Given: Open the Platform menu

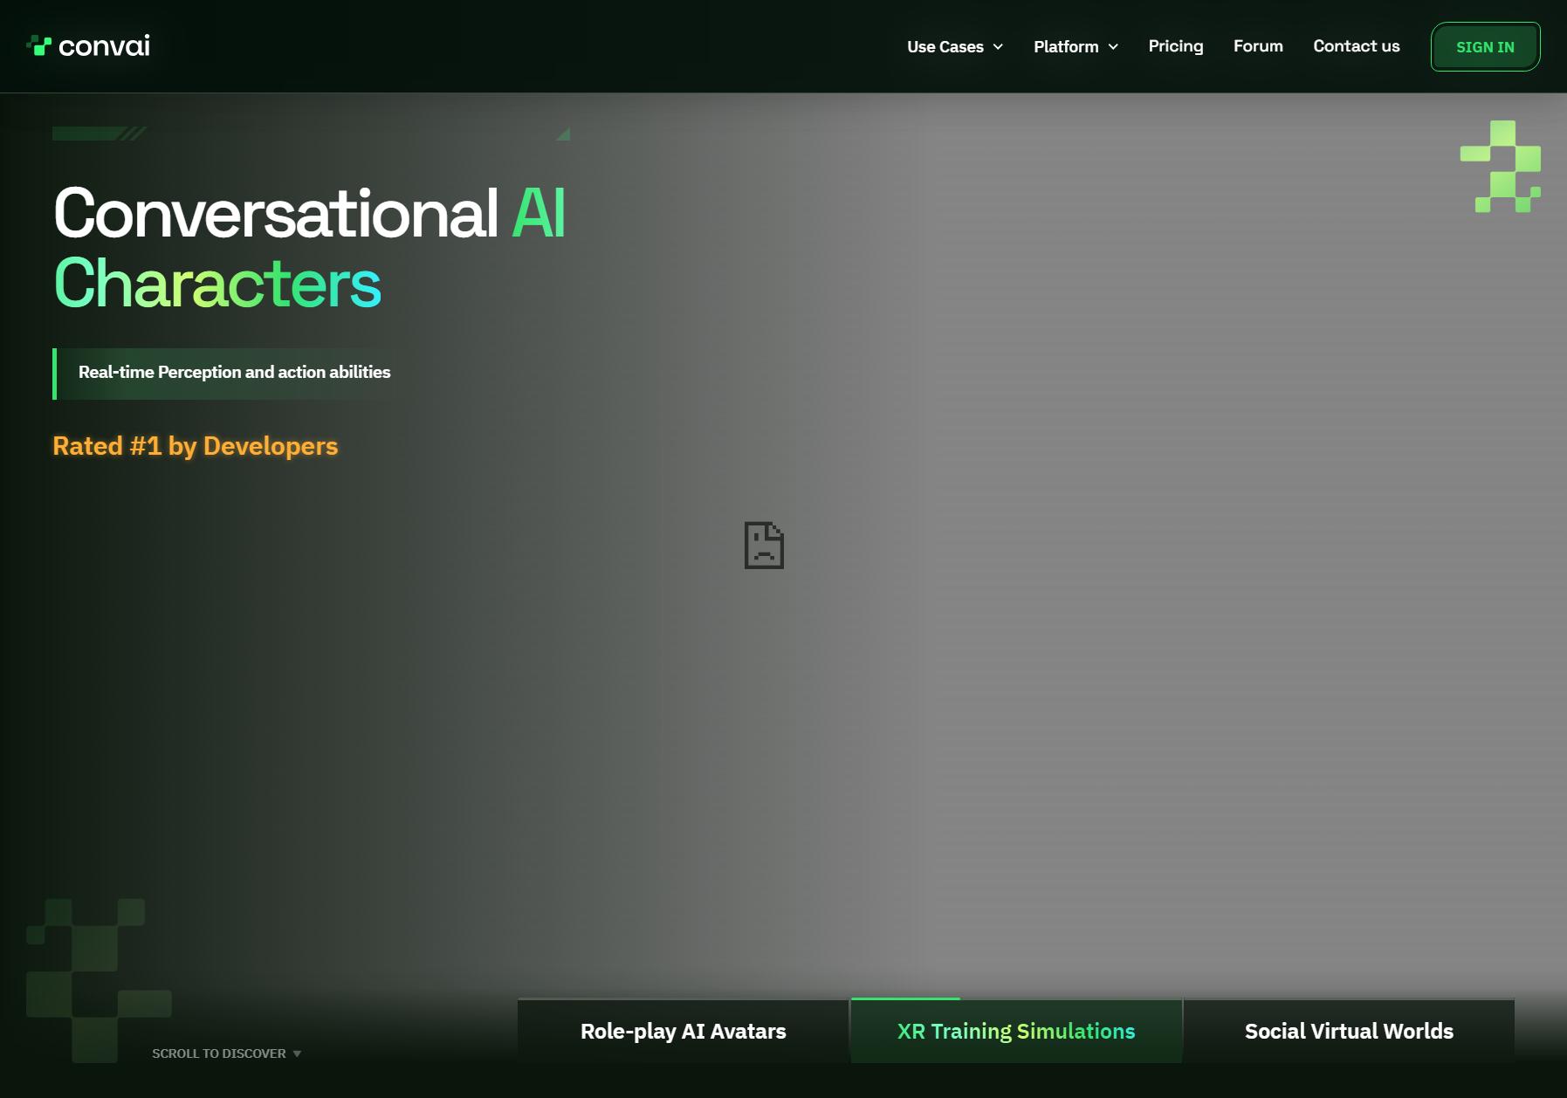Looking at the screenshot, I should tap(1076, 47).
